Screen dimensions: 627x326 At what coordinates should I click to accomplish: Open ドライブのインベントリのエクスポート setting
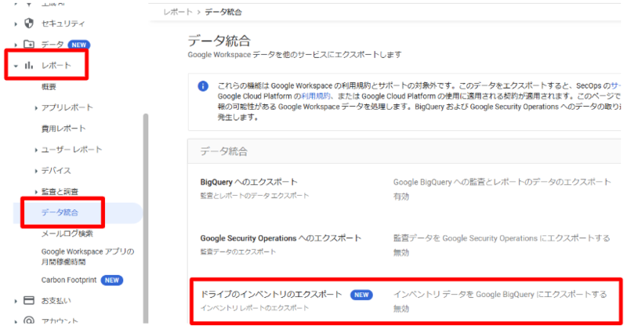coord(271,295)
